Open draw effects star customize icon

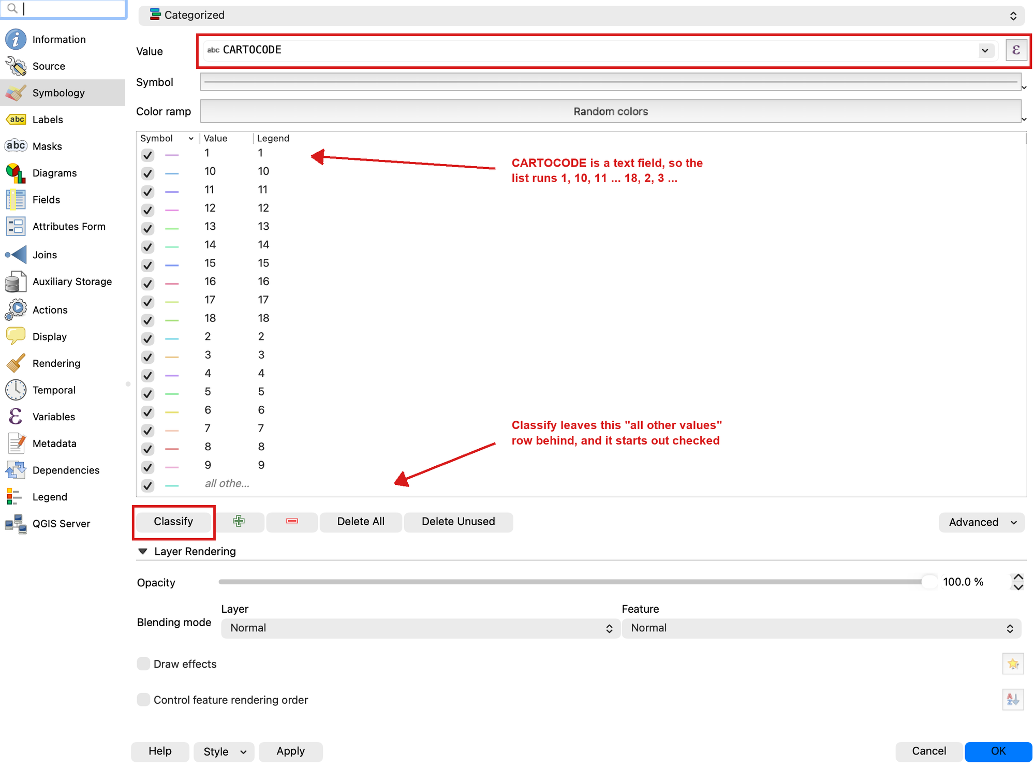click(x=1013, y=663)
